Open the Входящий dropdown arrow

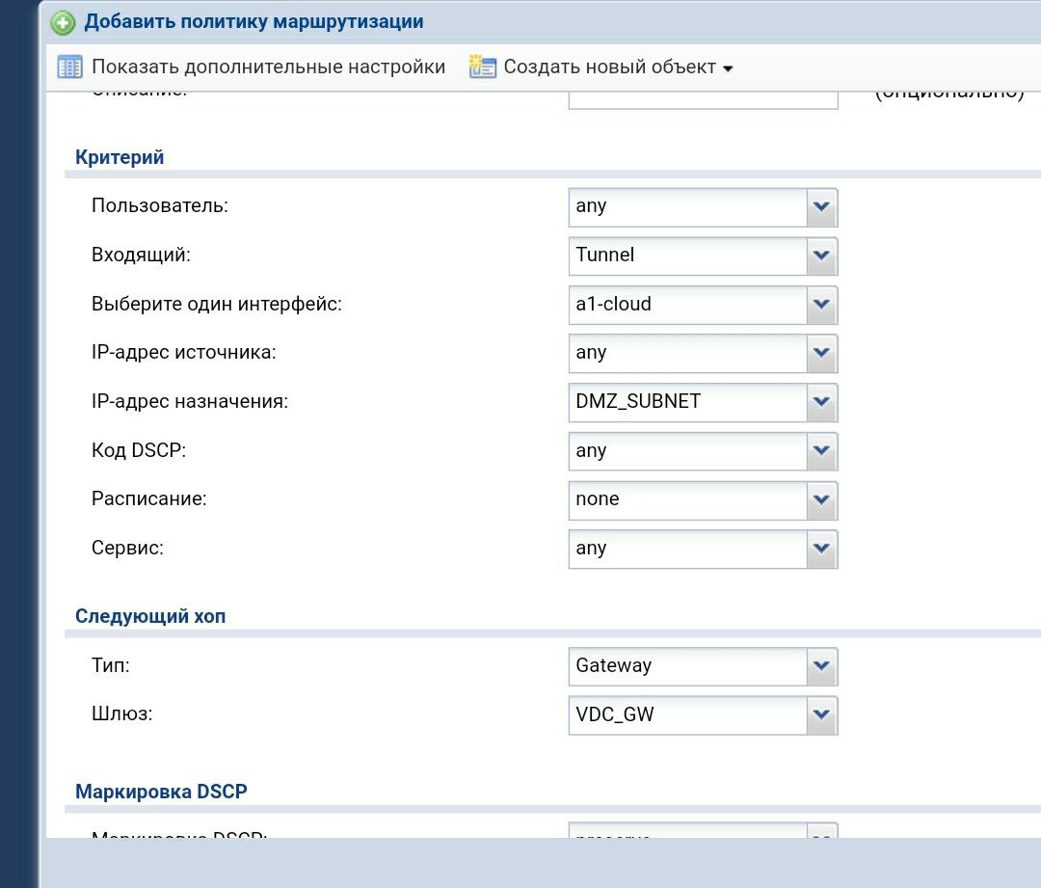822,256
